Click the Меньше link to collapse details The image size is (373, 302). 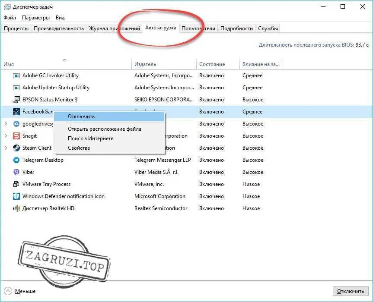(x=25, y=291)
